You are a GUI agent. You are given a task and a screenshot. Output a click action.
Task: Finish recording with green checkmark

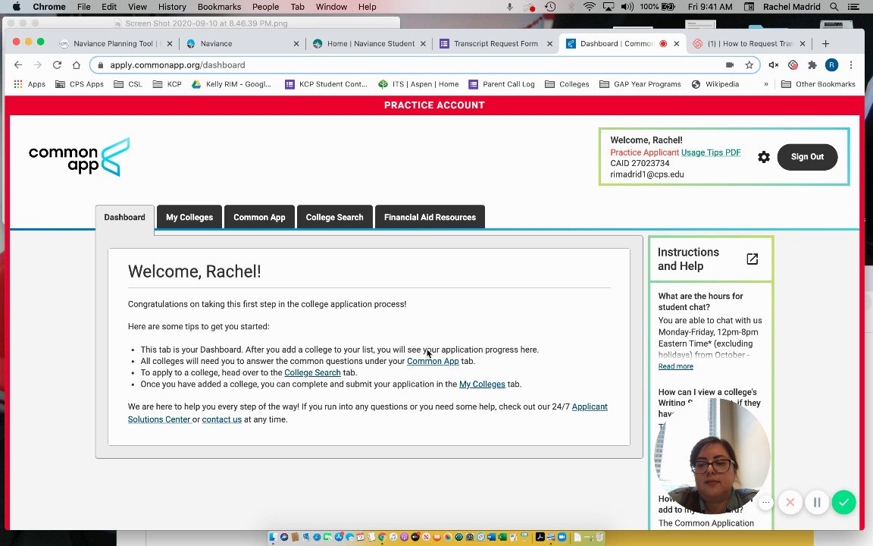[844, 503]
